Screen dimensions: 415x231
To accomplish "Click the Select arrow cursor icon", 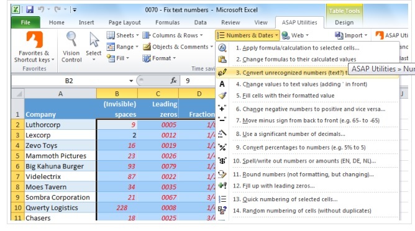I will click(94, 40).
